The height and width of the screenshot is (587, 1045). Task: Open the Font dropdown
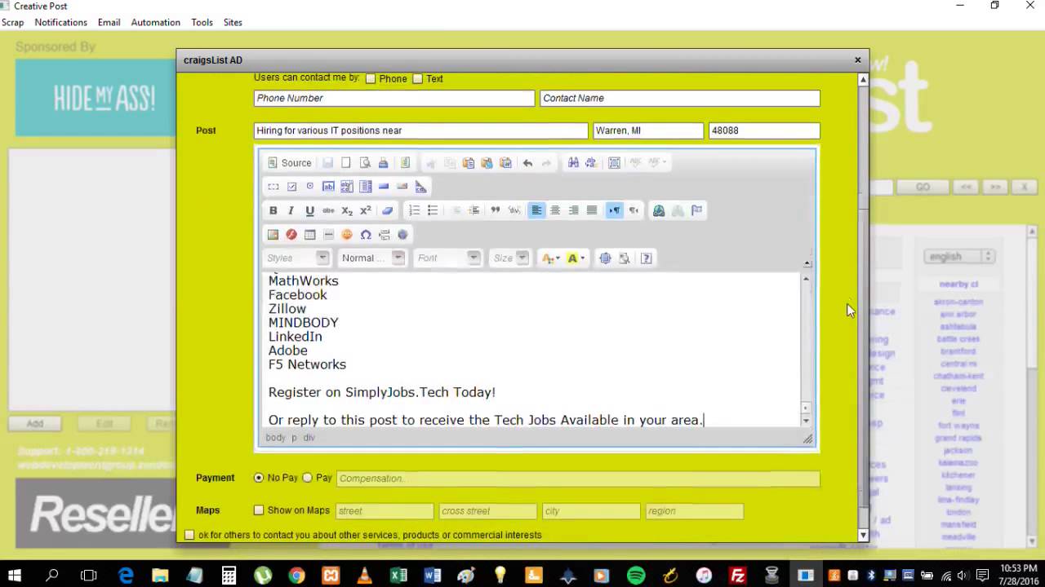(447, 258)
